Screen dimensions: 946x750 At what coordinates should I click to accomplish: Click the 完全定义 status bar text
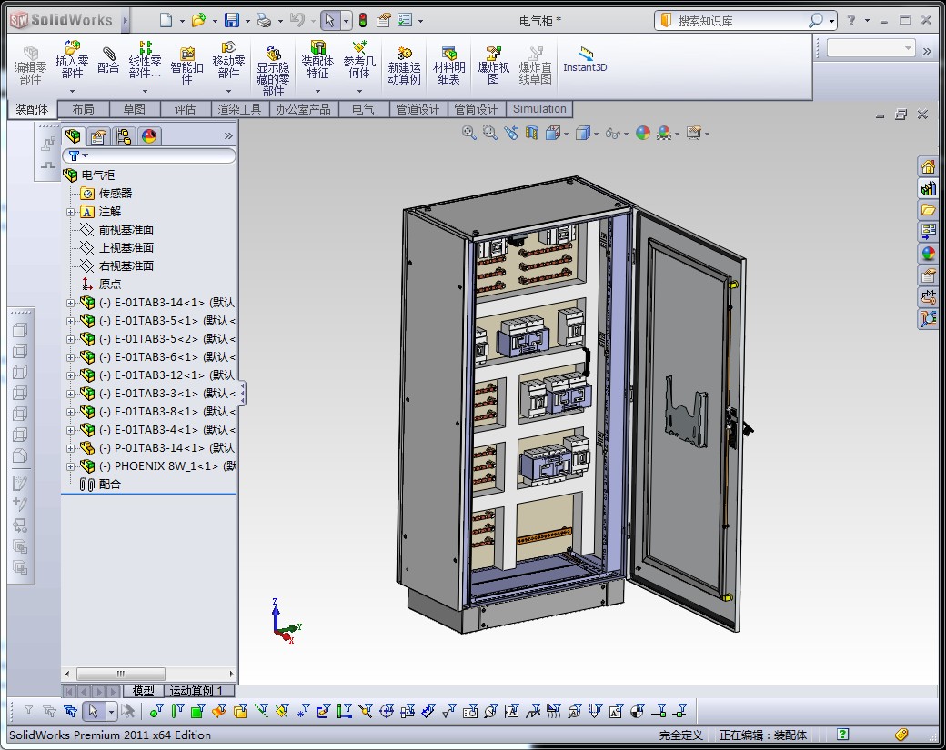[680, 735]
